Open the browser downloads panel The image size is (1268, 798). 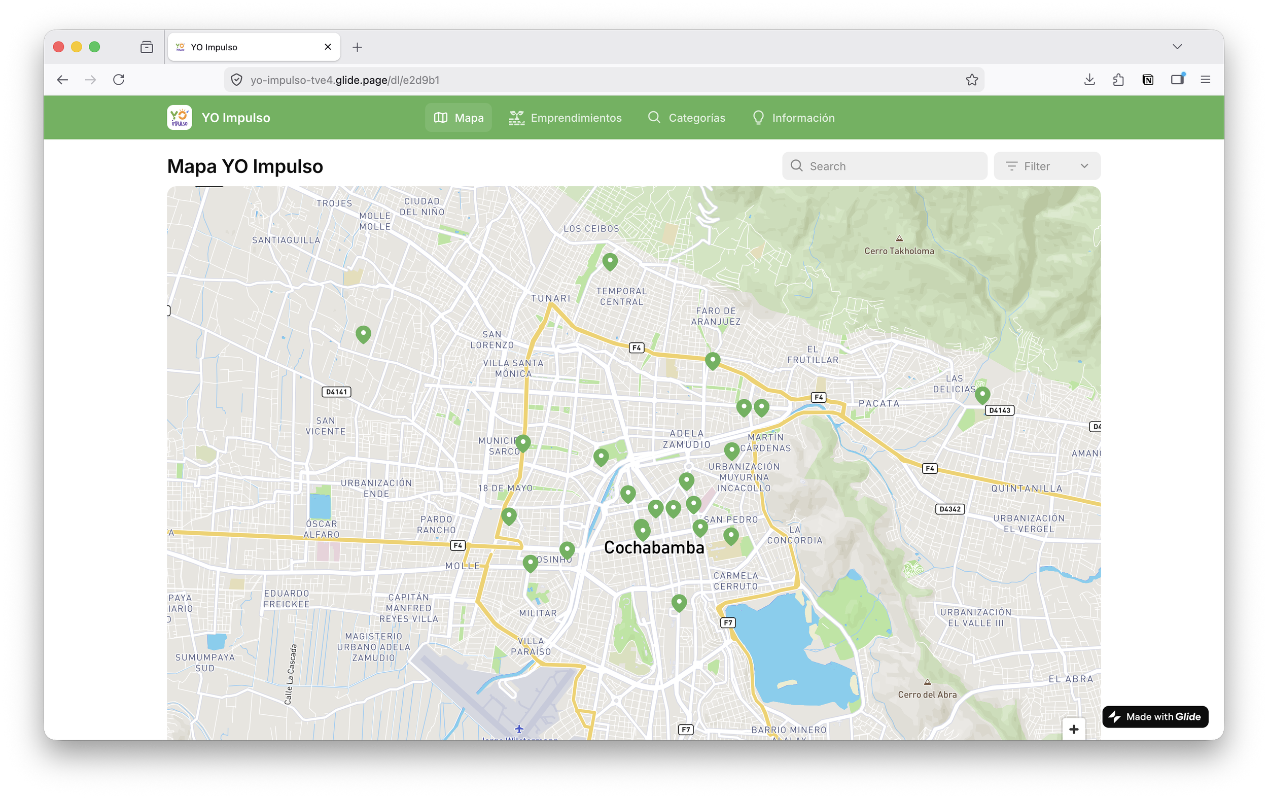1089,80
